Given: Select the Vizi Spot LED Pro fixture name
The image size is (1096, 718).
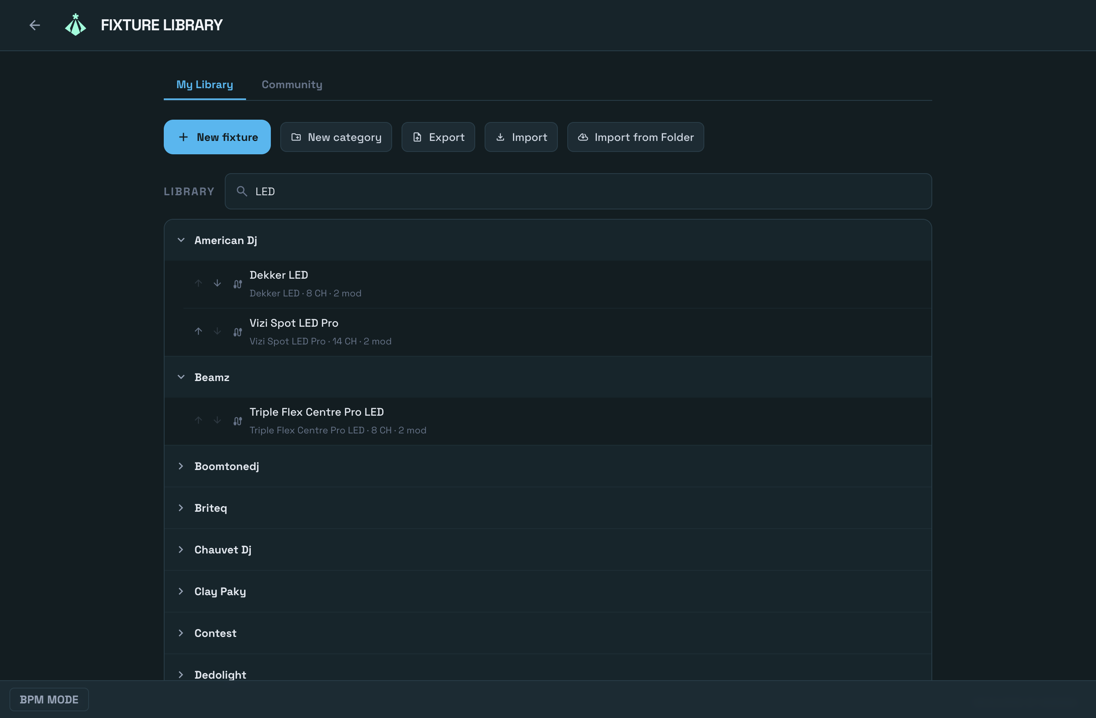Looking at the screenshot, I should (x=294, y=323).
